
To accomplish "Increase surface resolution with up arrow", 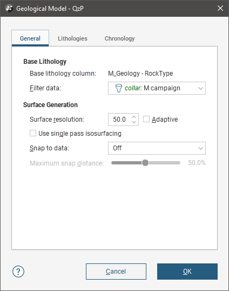I will tap(134, 117).
